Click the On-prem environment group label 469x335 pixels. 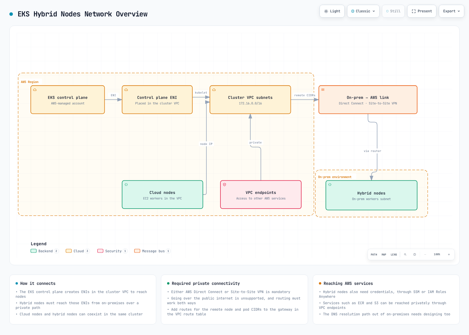pos(335,177)
